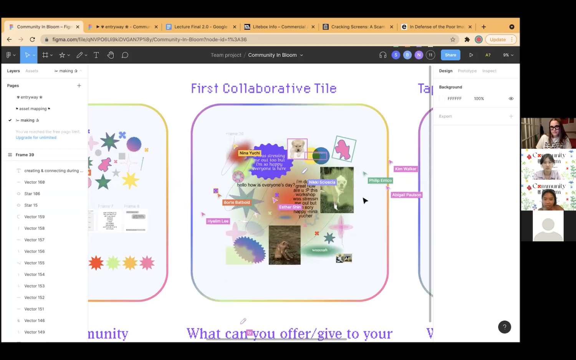Click the browser address bar URL
576x360 pixels.
149,39
